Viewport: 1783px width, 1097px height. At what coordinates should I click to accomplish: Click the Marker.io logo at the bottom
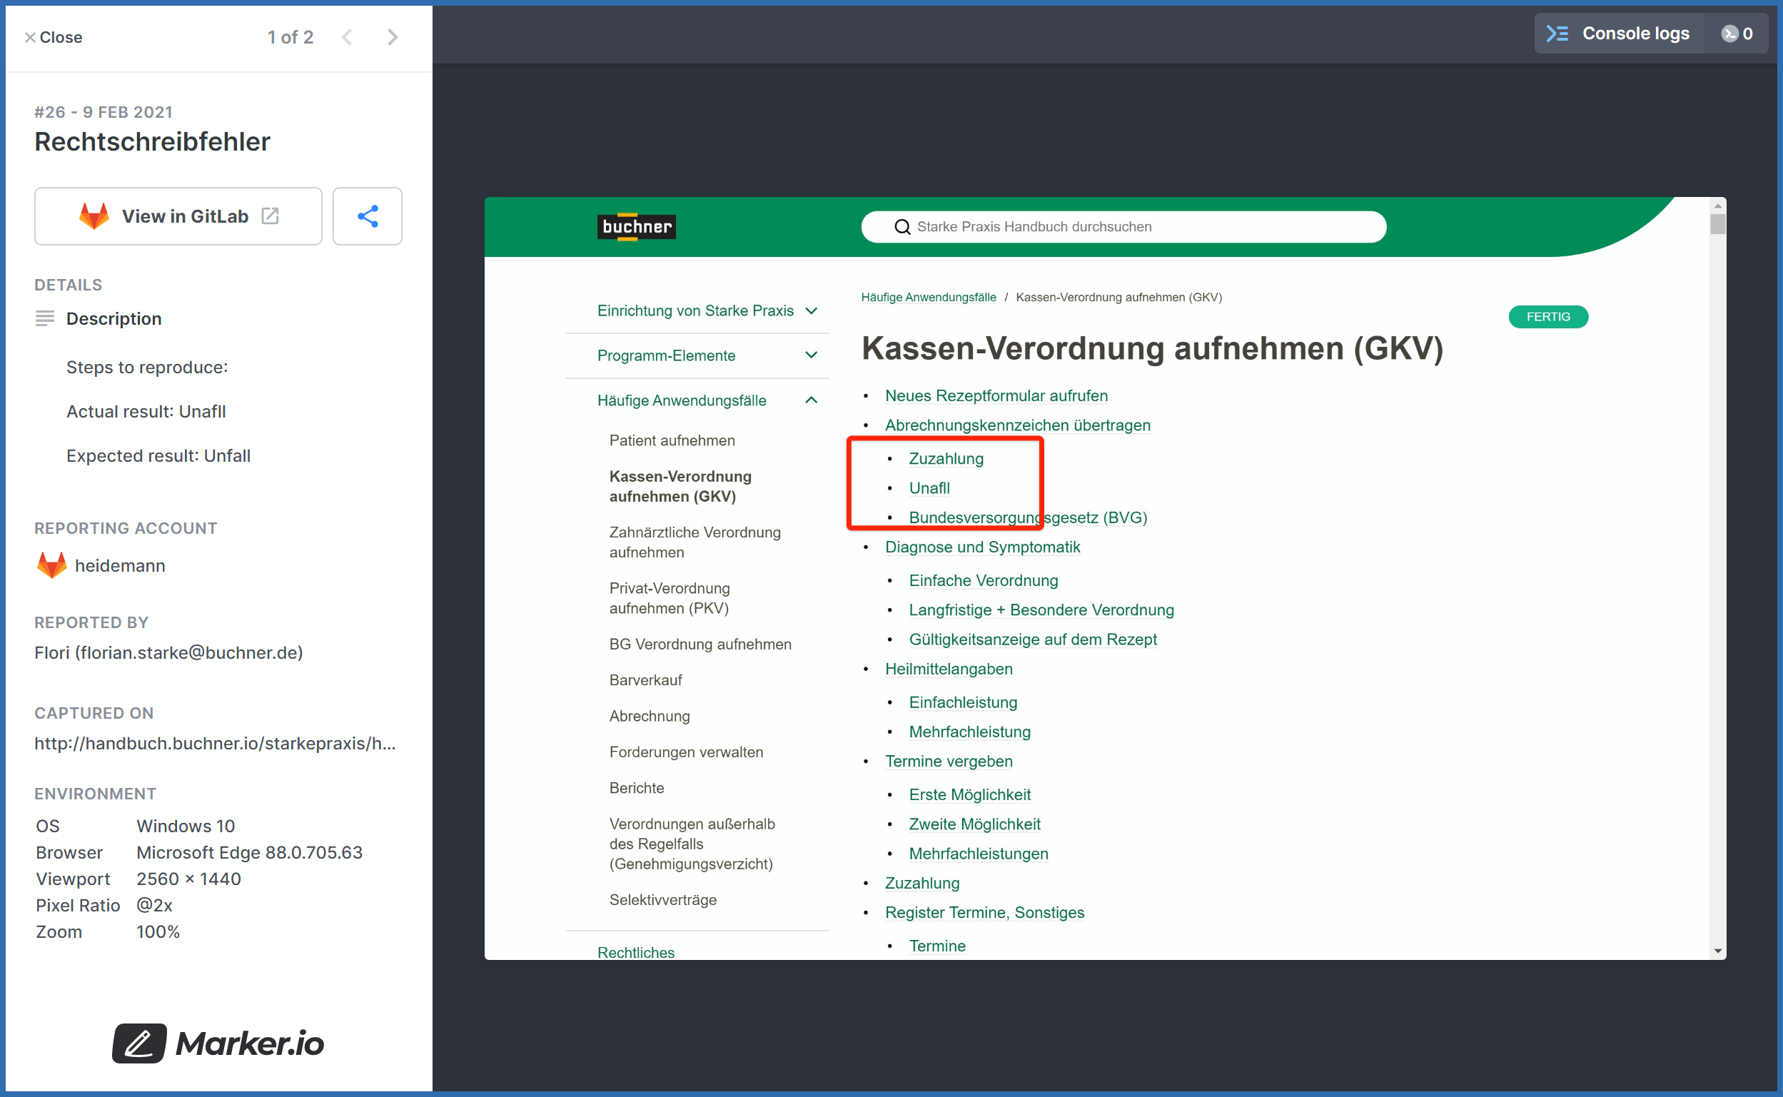click(x=216, y=1043)
